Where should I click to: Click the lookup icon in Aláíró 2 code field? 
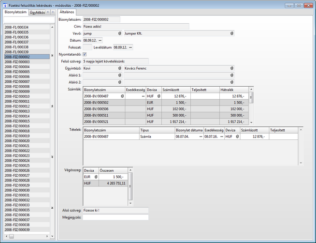click(119, 82)
